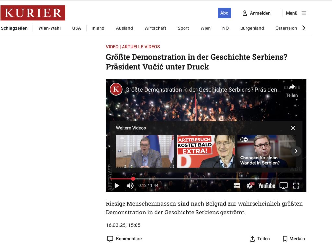Switch the video to fullscreen
The height and width of the screenshot is (251, 332).
coord(296,186)
